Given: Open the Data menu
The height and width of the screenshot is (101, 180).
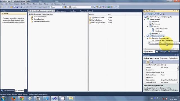Looking at the screenshot, I should (x=40, y=4).
